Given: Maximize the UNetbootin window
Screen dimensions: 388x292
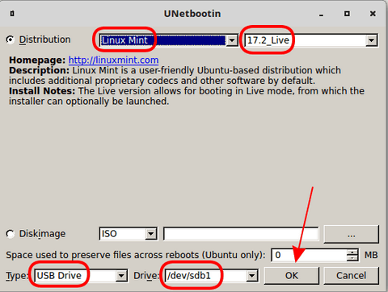Looking at the screenshot, I should [347, 14].
